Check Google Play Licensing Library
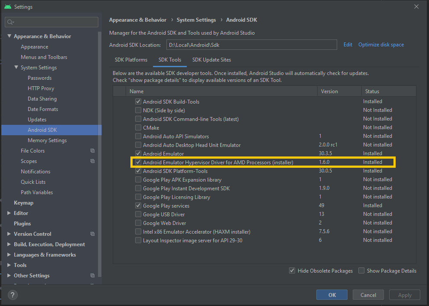Screen dimensions: 429x306 pyautogui.click(x=138, y=197)
